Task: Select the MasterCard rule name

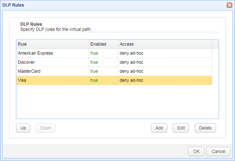Action: tap(29, 71)
